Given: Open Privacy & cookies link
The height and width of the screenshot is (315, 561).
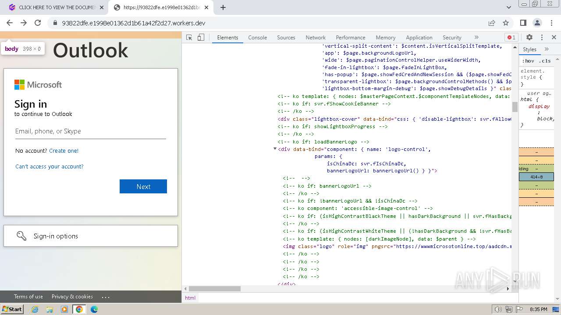Looking at the screenshot, I should click(x=72, y=297).
